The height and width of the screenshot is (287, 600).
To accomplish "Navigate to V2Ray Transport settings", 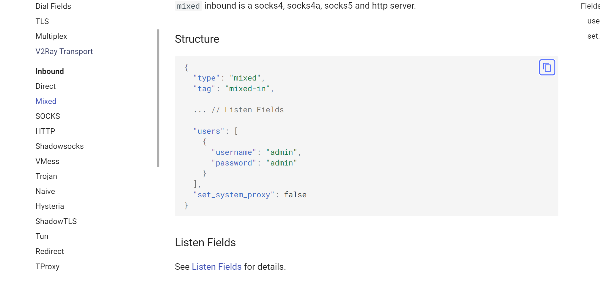I will click(x=64, y=51).
